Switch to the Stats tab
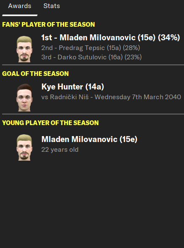Screen dimensions: 184x248 pyautogui.click(x=51, y=6)
